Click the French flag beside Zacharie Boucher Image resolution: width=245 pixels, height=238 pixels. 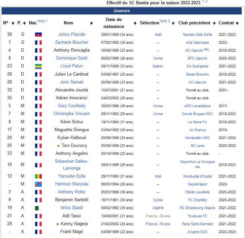click(x=38, y=42)
